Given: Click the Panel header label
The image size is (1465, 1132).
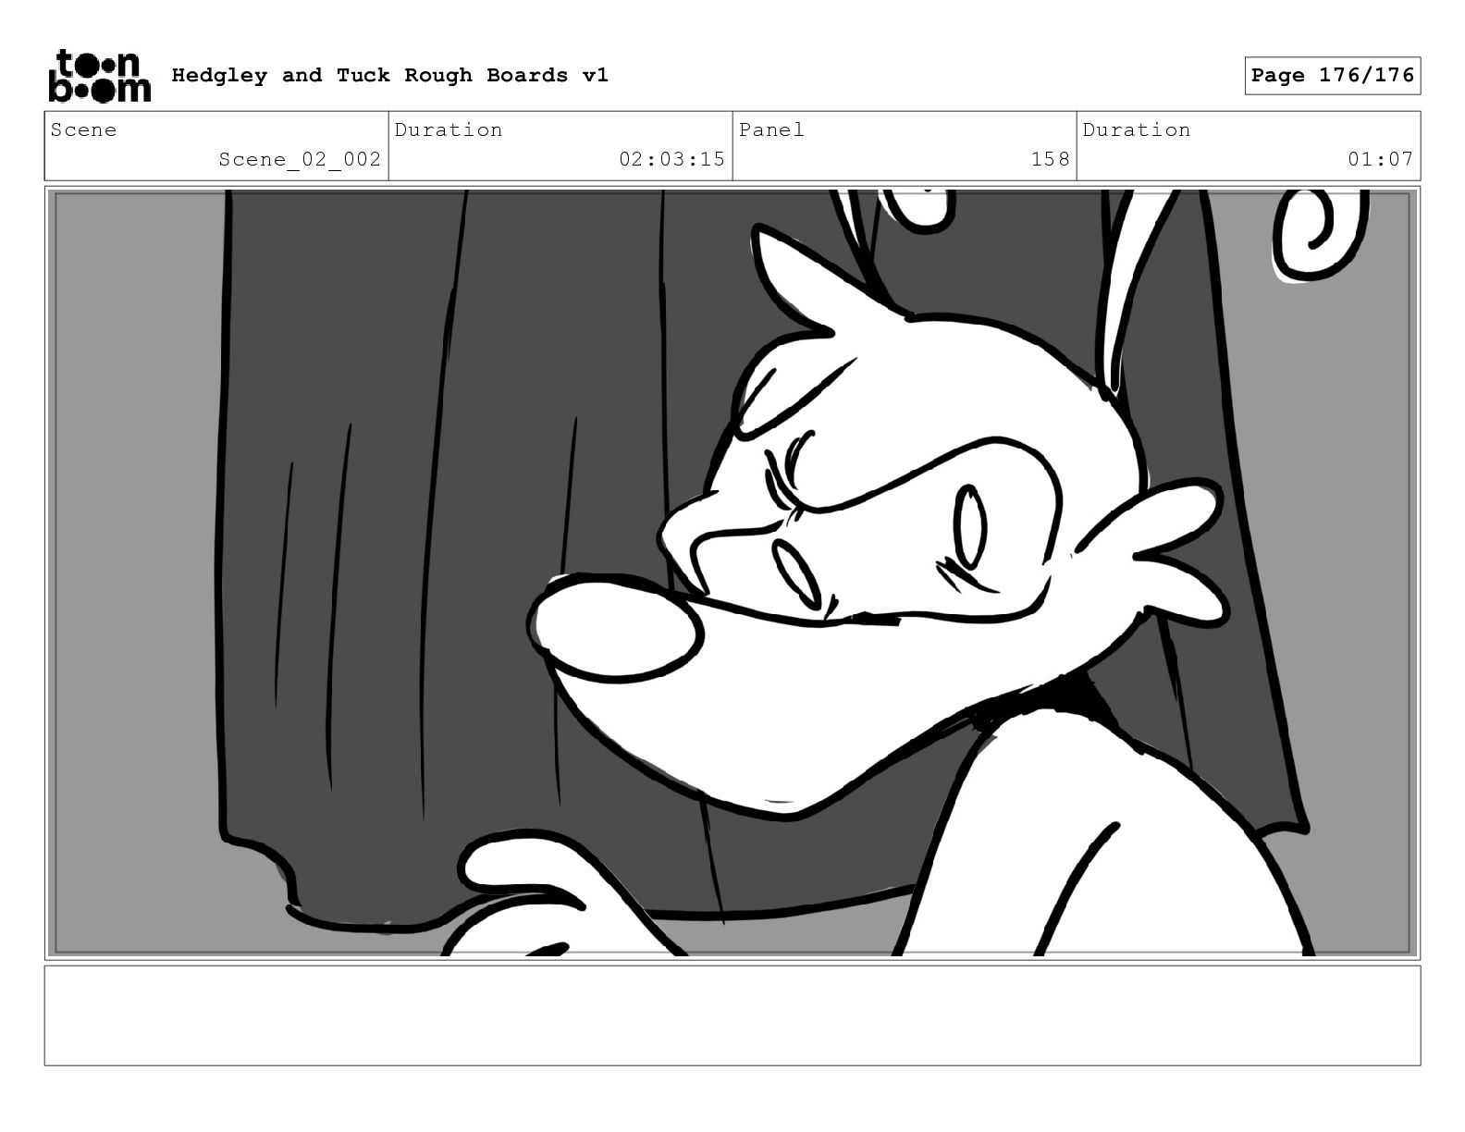Looking at the screenshot, I should click(771, 129).
